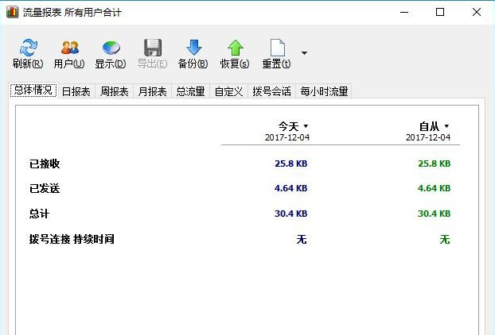Viewport: 495px width, 335px height.
Task: Expand the toolbar overflow arrow next to 重置
Action: pyautogui.click(x=304, y=53)
